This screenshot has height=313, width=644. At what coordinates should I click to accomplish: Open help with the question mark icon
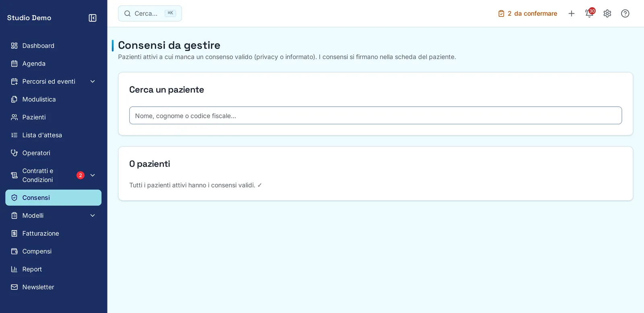click(x=625, y=14)
